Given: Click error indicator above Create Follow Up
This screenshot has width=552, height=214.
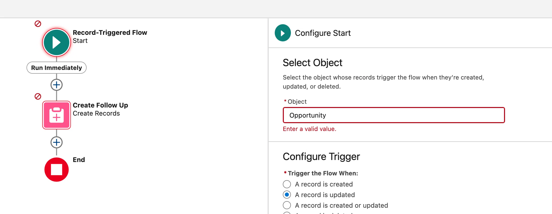Looking at the screenshot, I should tap(38, 96).
